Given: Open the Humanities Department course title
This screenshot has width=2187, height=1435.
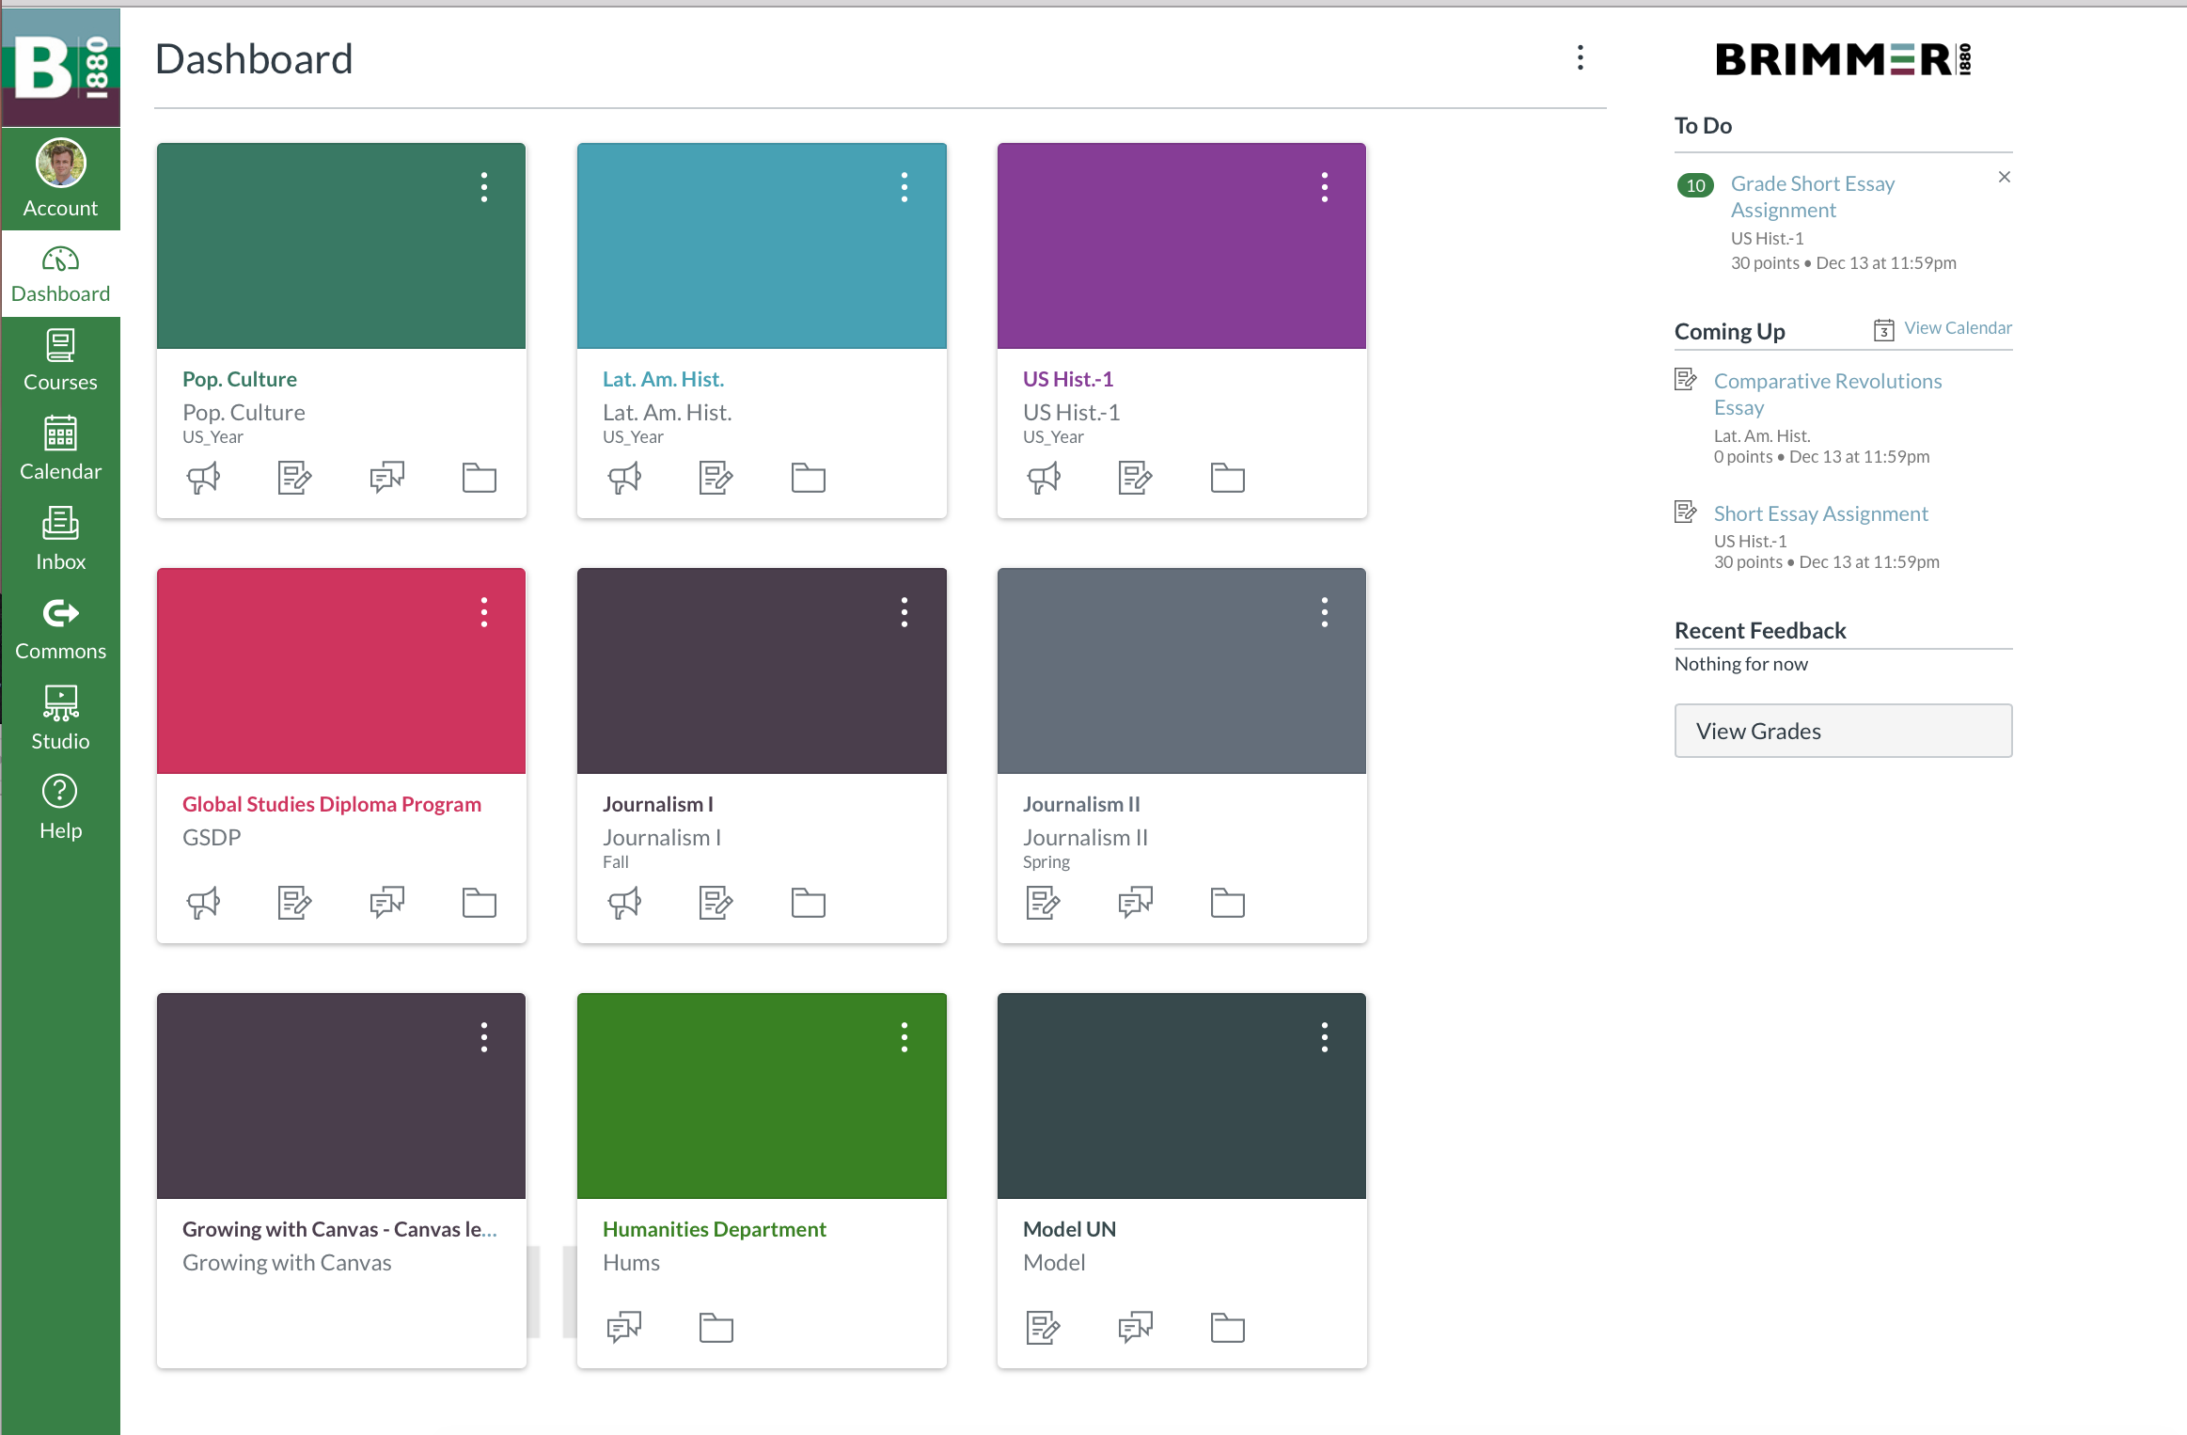Looking at the screenshot, I should (x=715, y=1229).
